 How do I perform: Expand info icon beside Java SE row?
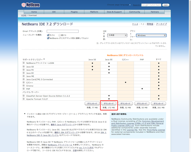tap(24, 67)
